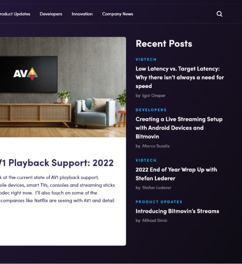The image size is (242, 264).
Task: Open the Company News nav item
Action: (x=117, y=14)
